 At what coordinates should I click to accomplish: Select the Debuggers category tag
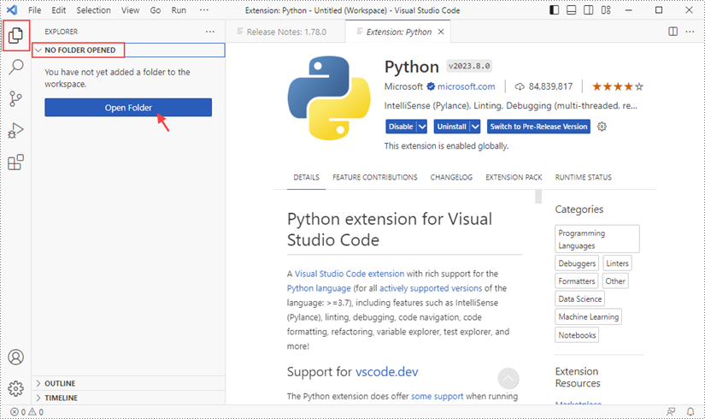(x=577, y=263)
